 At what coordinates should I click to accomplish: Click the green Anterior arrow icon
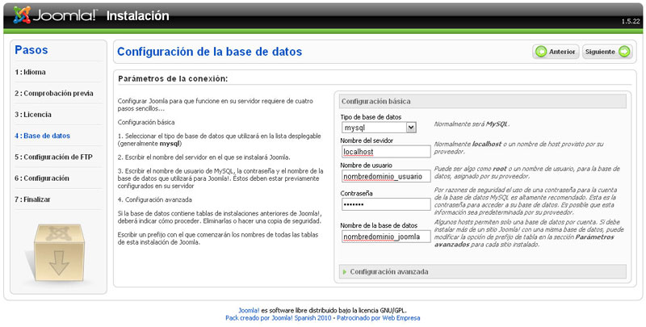coord(540,52)
